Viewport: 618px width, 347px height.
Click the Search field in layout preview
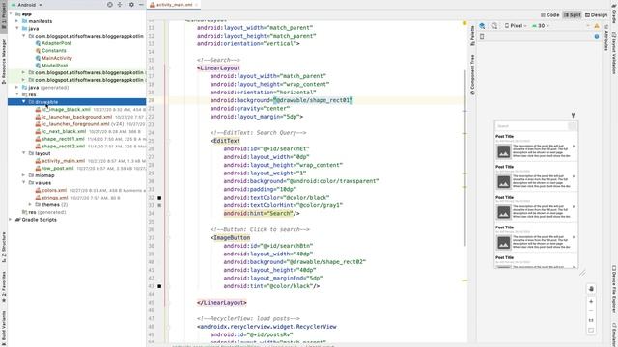pos(531,126)
